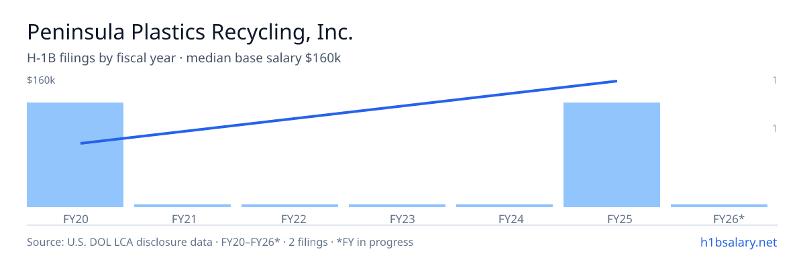Viewport: 805px width, 268px height.
Task: Select the small FY22 bar
Action: tap(290, 206)
